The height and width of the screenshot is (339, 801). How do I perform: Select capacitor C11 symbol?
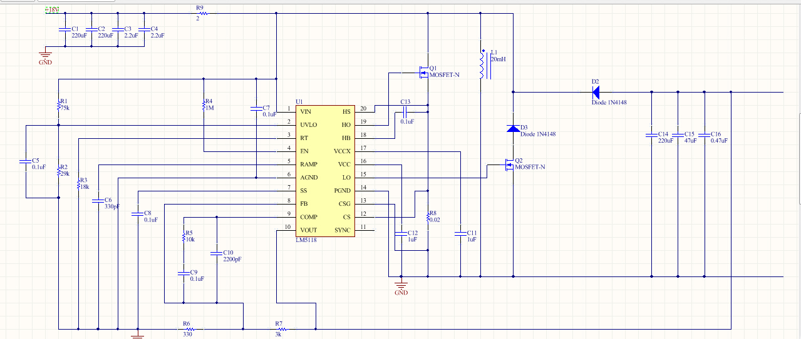(460, 234)
